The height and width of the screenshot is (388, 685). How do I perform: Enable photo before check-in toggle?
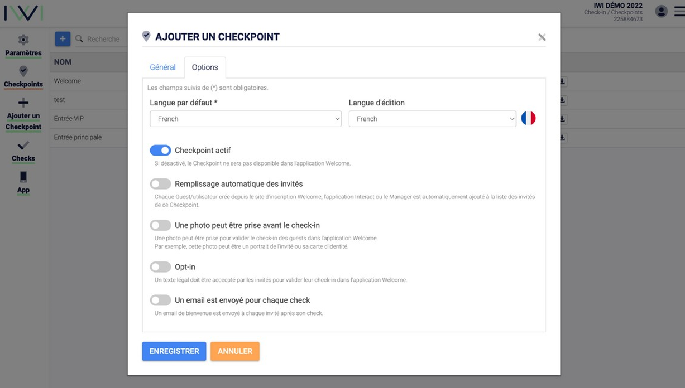click(160, 225)
